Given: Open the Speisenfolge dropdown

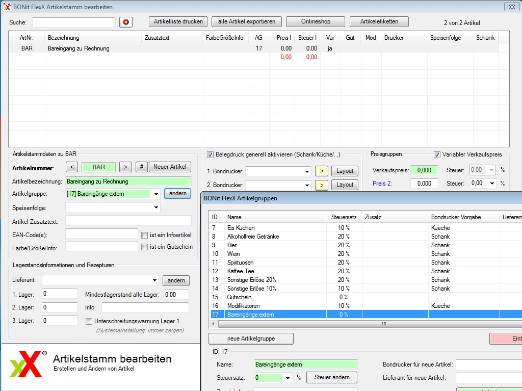Looking at the screenshot, I should pyautogui.click(x=156, y=207).
